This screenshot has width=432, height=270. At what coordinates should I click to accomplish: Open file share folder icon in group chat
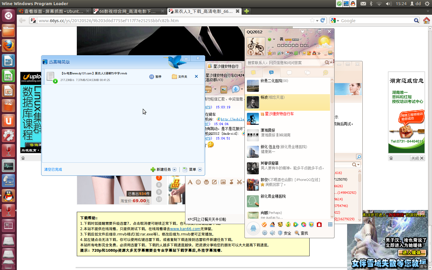[x=208, y=89]
